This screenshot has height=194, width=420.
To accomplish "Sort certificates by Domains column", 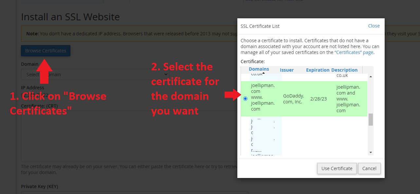I will [x=259, y=69].
